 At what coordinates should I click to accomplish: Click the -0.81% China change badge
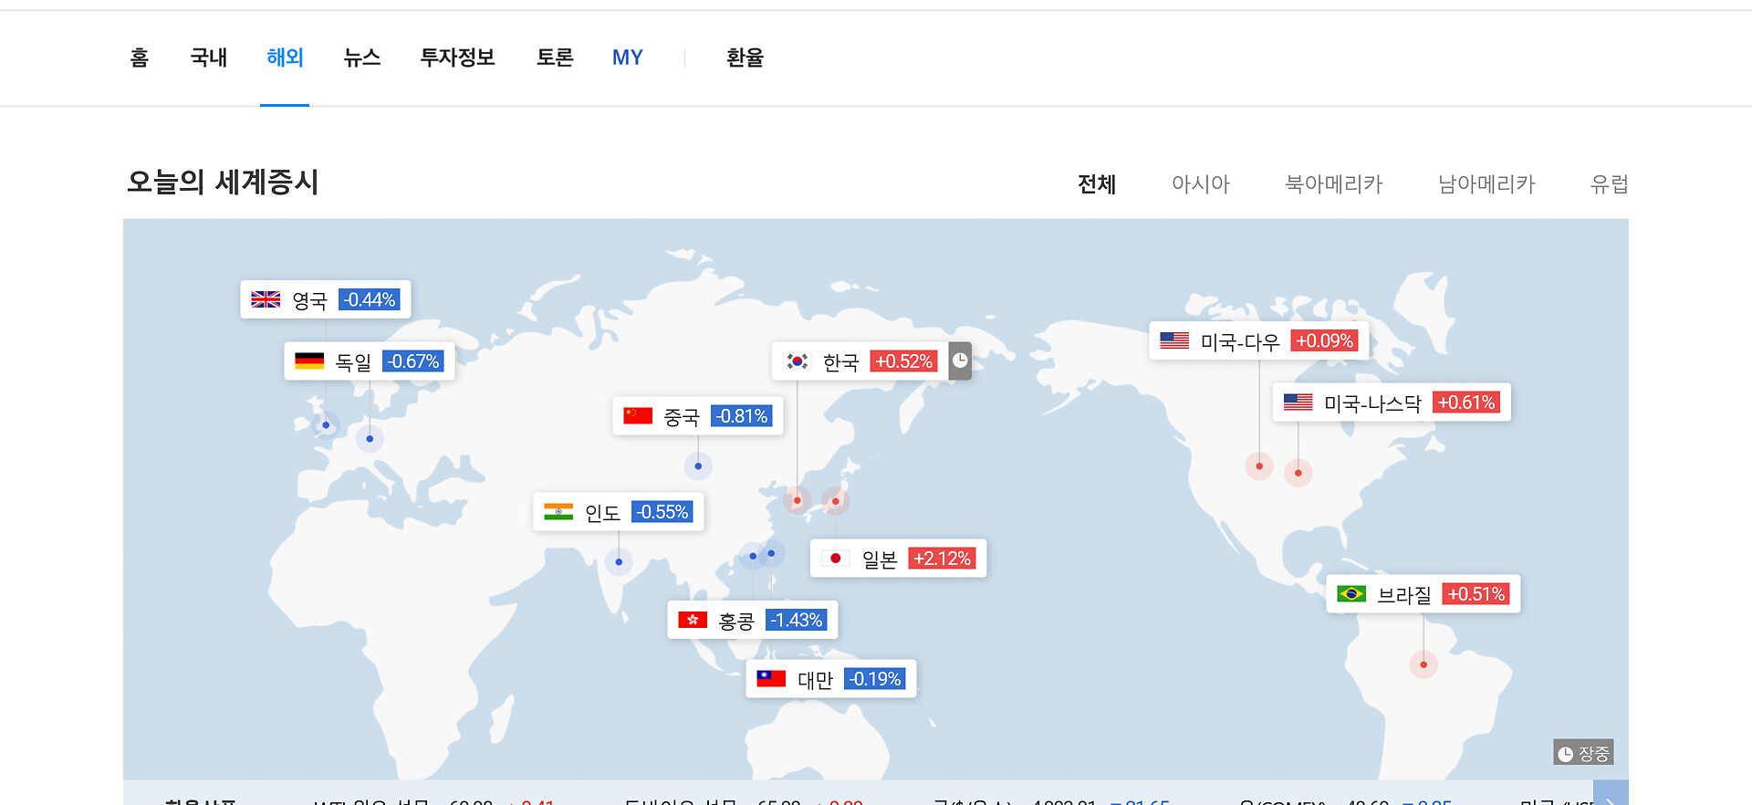click(742, 416)
